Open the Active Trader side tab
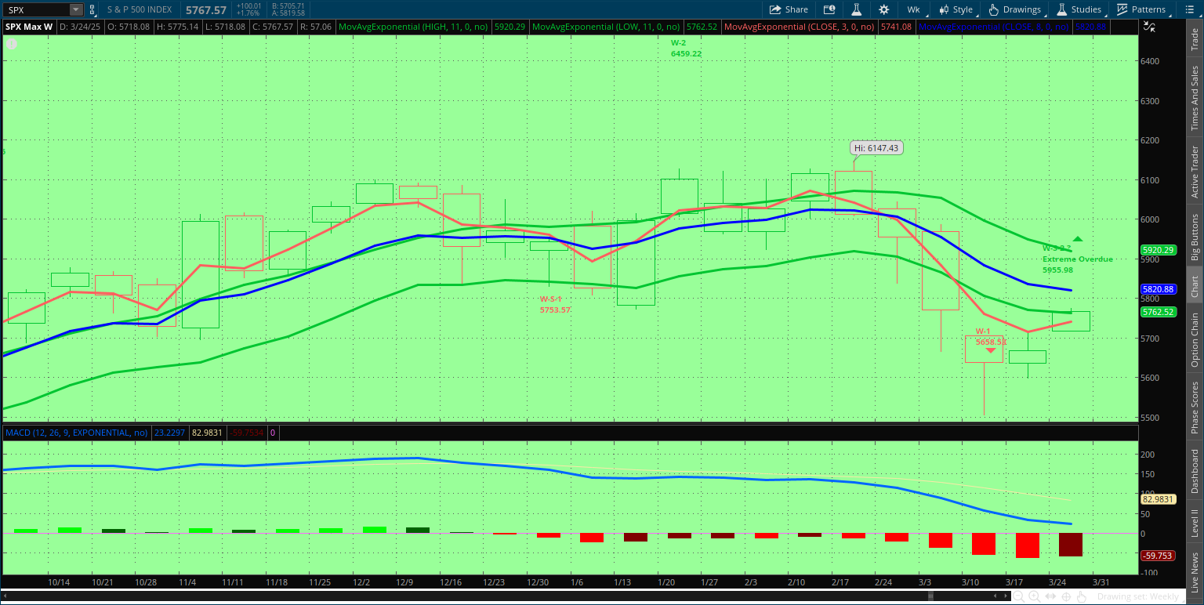Screen dimensions: 1204x605 coord(1195,172)
